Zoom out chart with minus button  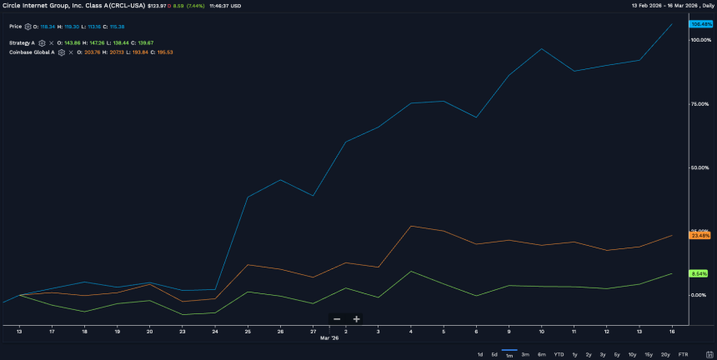337,319
